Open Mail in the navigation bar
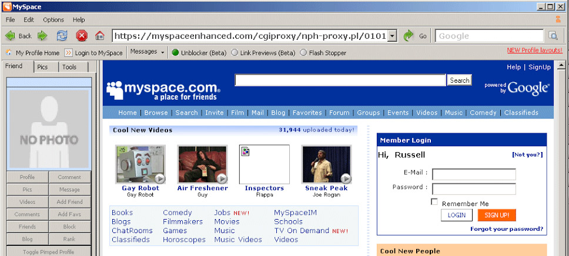 (257, 113)
